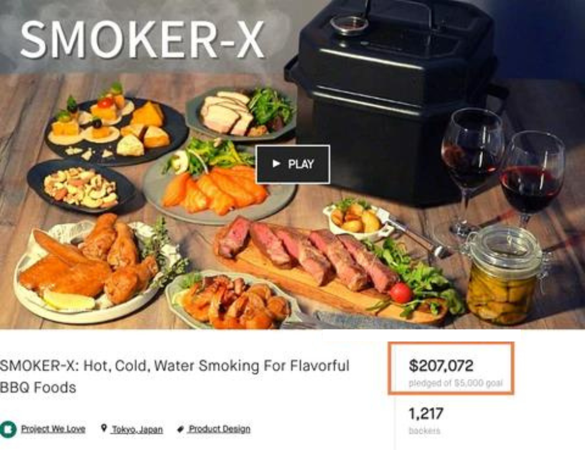Click the $207,072 pledged amount
585x450 pixels.
click(x=441, y=365)
